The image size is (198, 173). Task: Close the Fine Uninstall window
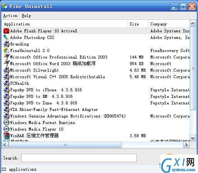[x=192, y=6]
